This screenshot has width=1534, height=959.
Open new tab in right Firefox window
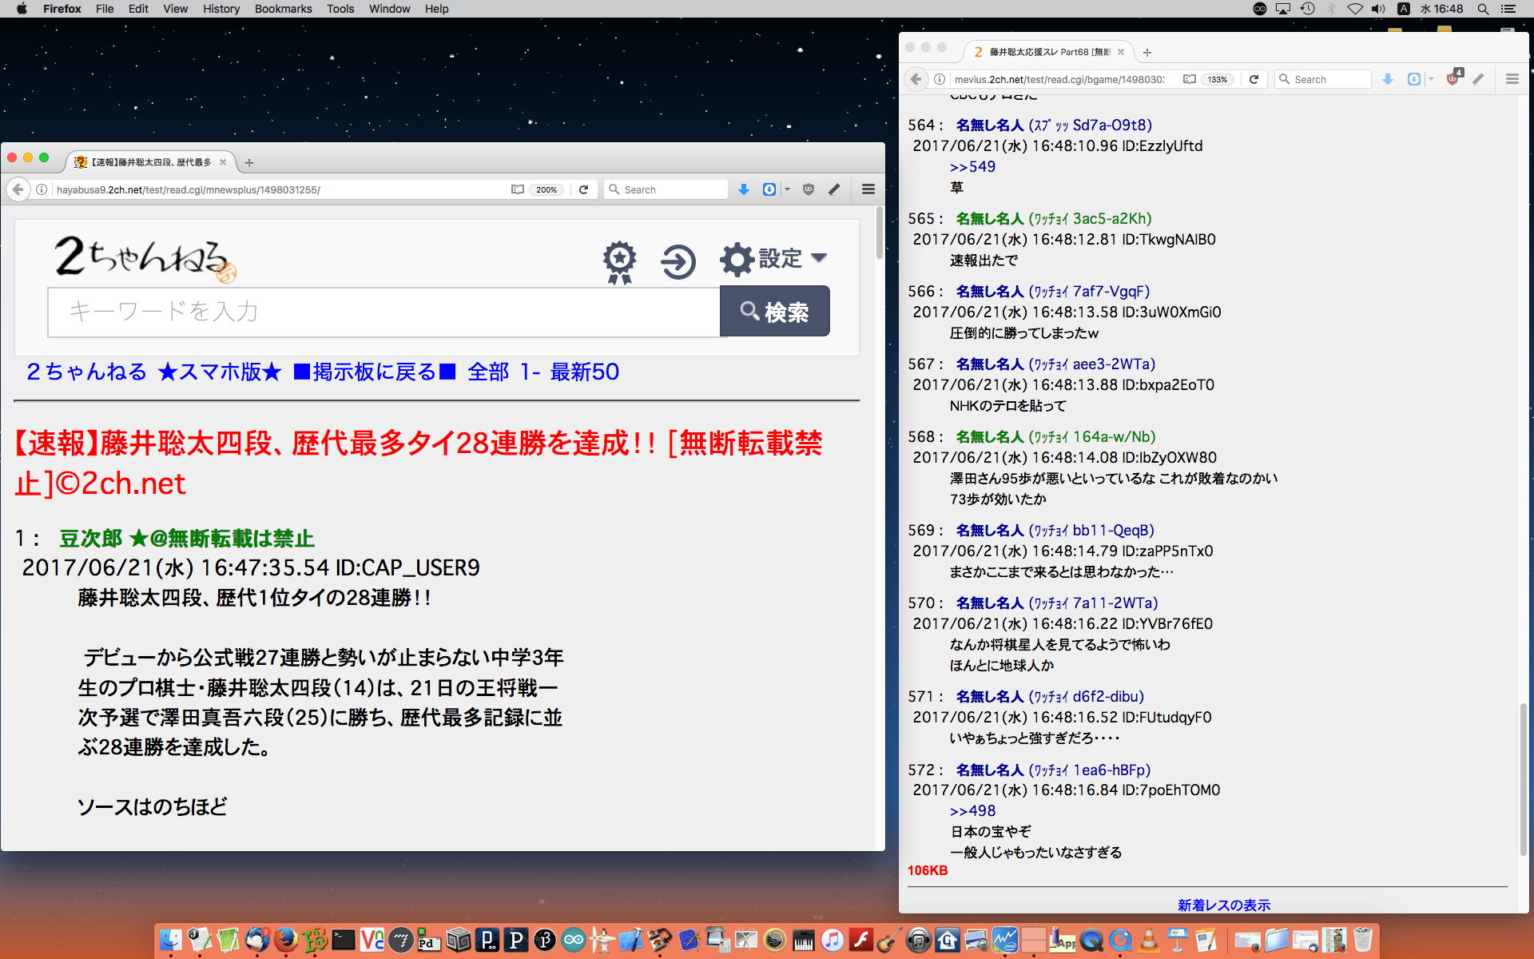(1147, 52)
